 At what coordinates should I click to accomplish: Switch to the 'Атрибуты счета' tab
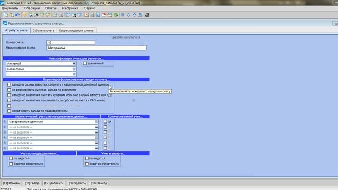click(16, 31)
